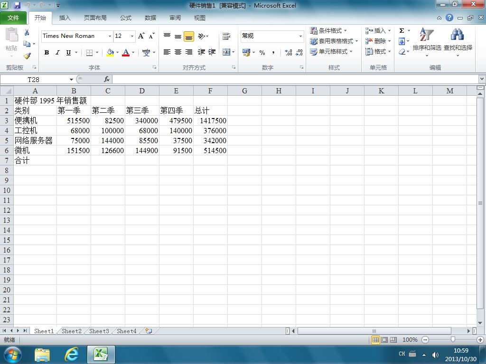Insert a new worksheet tab icon
Screen dimensions: 486x364
149,331
